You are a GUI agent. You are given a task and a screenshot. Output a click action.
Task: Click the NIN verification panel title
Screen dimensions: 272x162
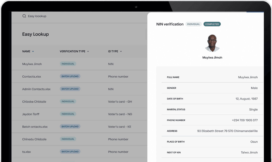click(x=169, y=24)
